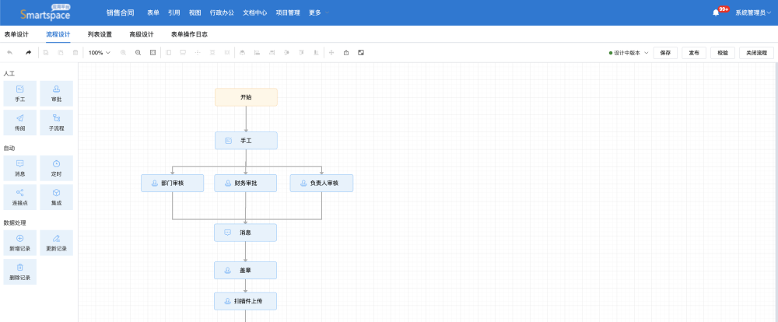Click the redo arrow in toolbar
Screen dimensions: 778x322
29,53
